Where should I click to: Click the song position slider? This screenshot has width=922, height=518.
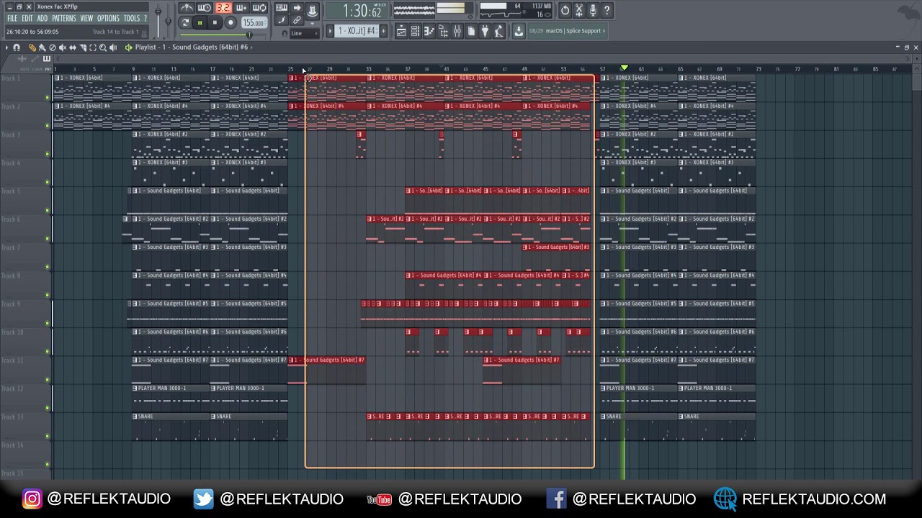(223, 35)
